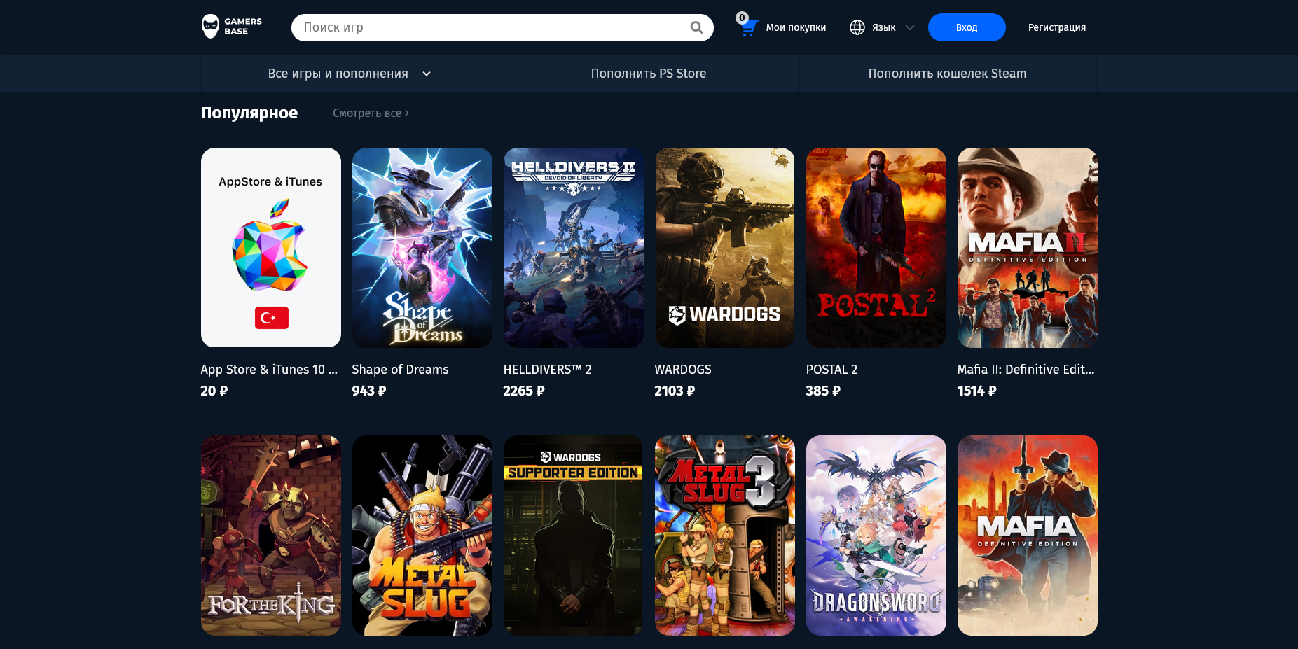
Task: Click the 20 ₽ price
Action: tap(214, 391)
